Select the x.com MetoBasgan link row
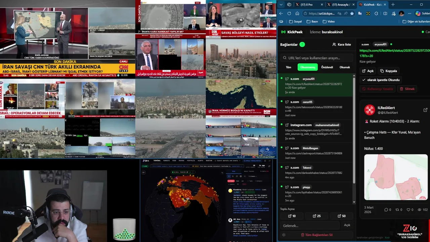This screenshot has width=430, height=242. (x=315, y=153)
